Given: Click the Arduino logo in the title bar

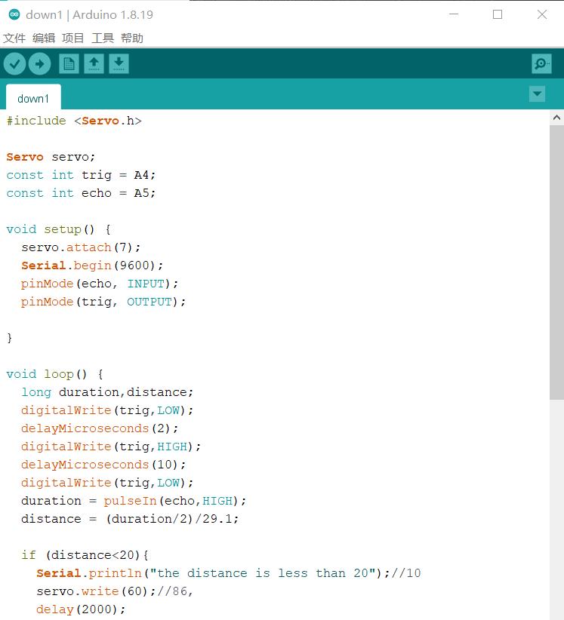Looking at the screenshot, I should (14, 14).
